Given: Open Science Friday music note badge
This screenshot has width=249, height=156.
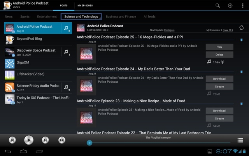Looking at the screenshot, I should [67, 87].
